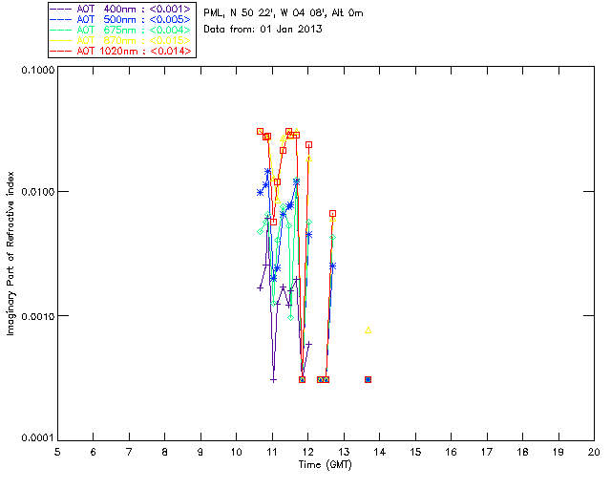Click x-axis tick label 10
The height and width of the screenshot is (489, 611).
(x=236, y=452)
